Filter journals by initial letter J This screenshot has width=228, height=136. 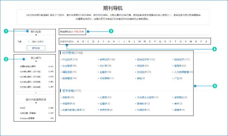124,41
